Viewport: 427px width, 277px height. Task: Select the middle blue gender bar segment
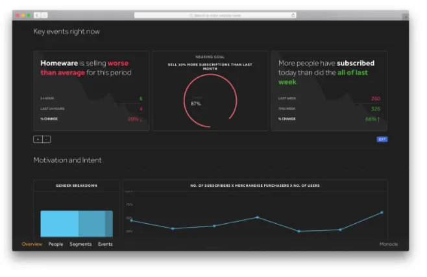(91, 224)
